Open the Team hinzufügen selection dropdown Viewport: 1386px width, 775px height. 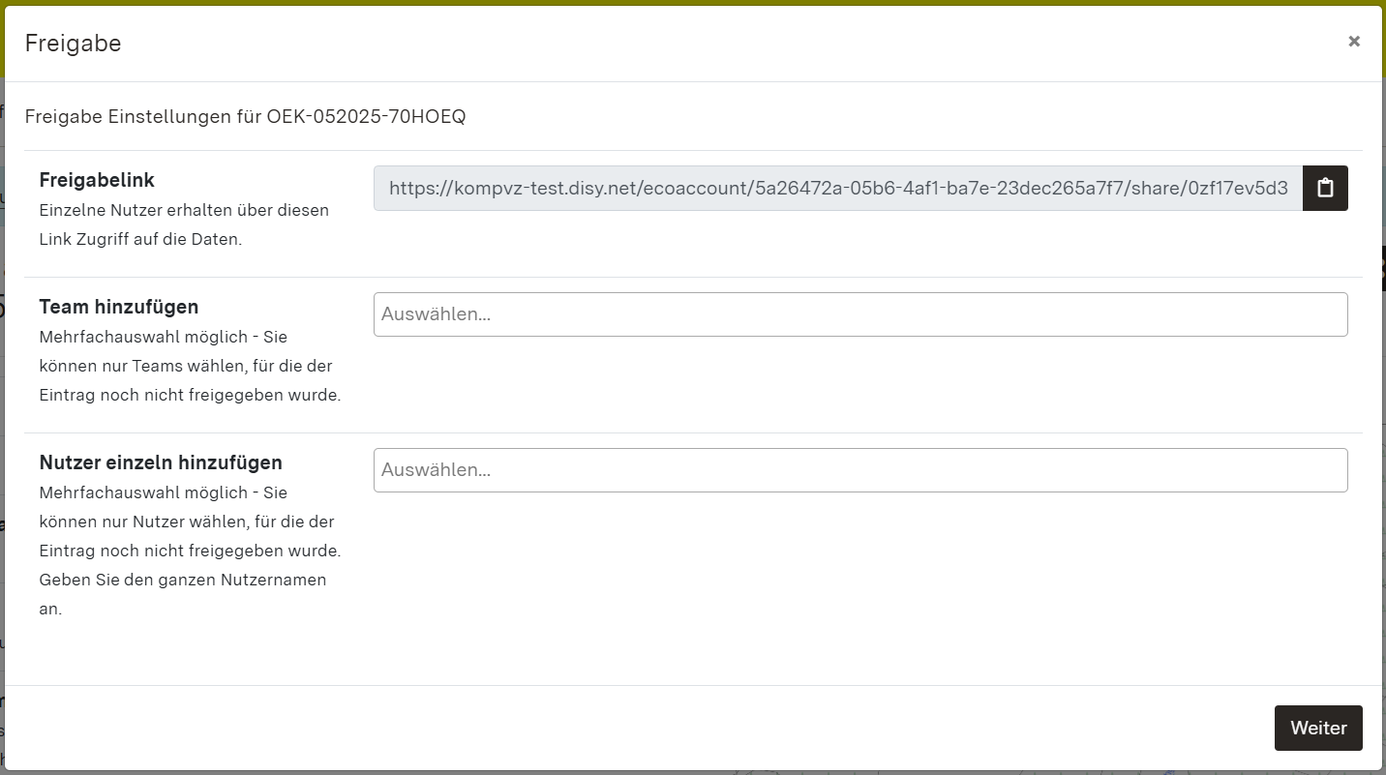pyautogui.click(x=860, y=313)
